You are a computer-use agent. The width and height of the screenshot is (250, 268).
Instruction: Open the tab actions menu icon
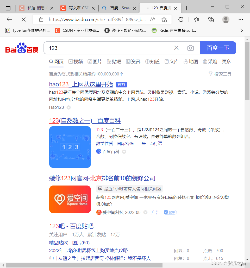[x=8, y=8]
